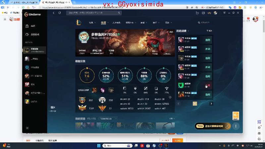Click the jungle position icon showing 0%
Screen dimensions: 265x149
(135, 88)
